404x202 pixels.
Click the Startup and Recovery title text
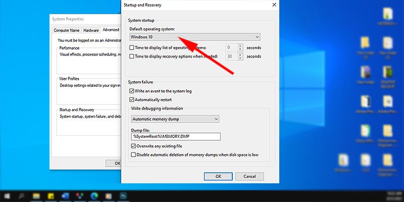coord(142,5)
